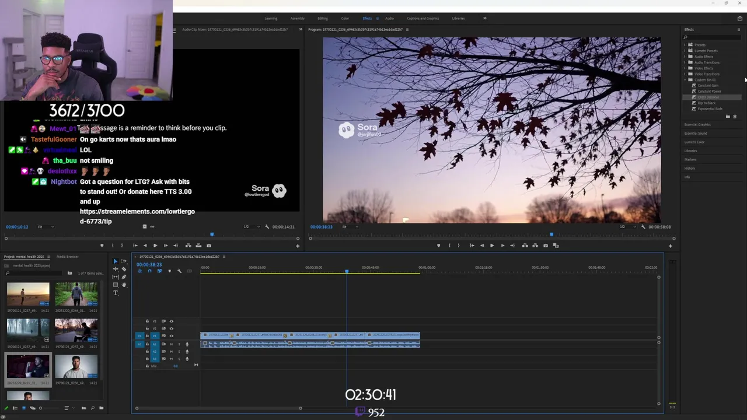Open the Editing workspace tab
The width and height of the screenshot is (747, 420).
point(323,18)
